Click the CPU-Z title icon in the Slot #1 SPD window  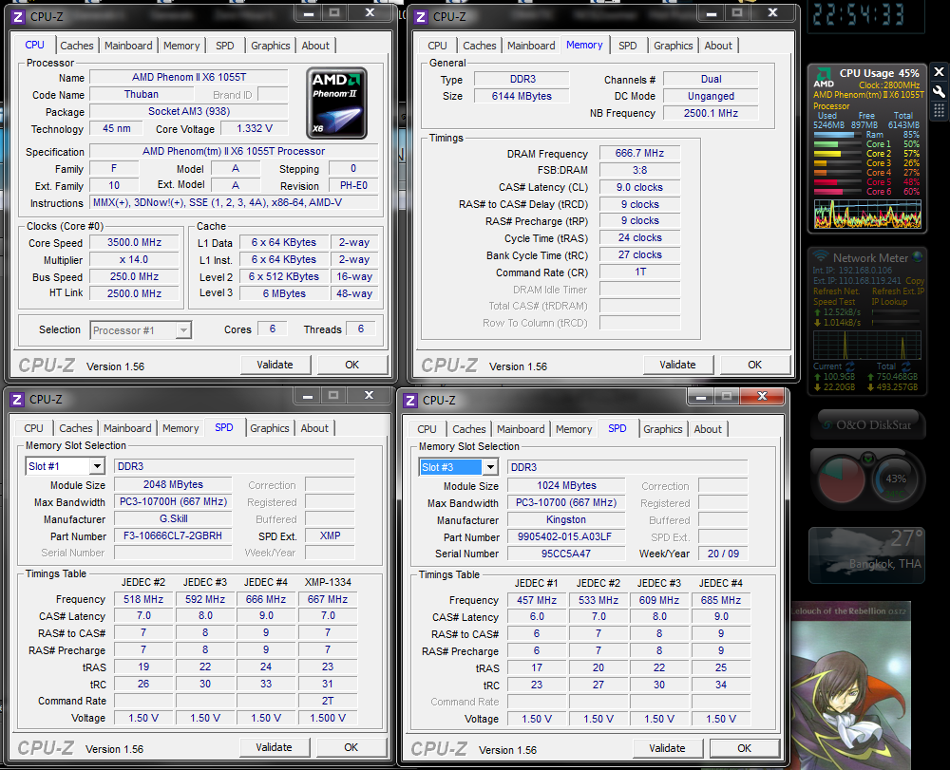tap(17, 400)
